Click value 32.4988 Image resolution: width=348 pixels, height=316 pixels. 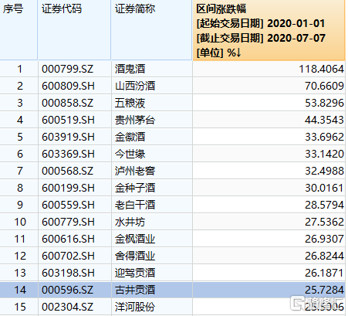point(324,171)
